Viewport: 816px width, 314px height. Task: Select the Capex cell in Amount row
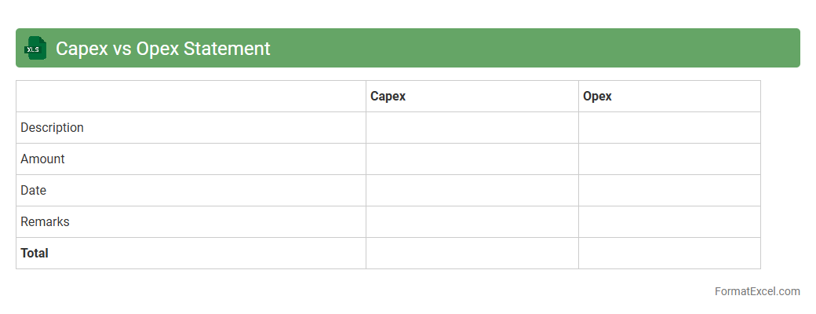tap(472, 159)
